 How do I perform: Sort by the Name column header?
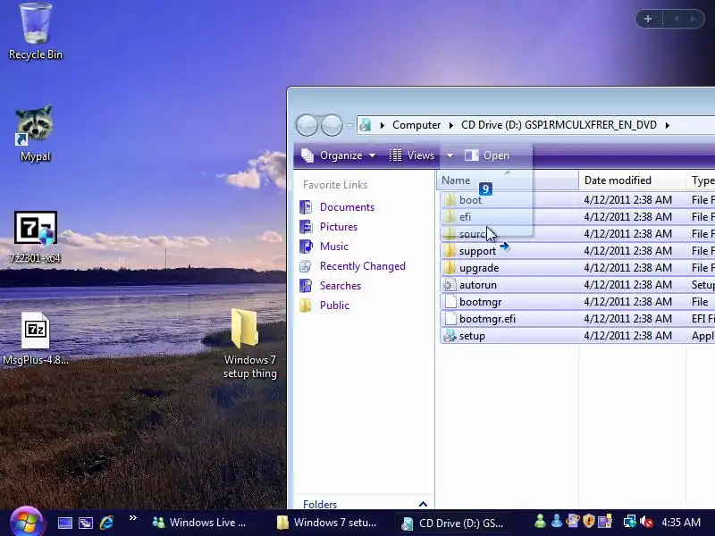pos(508,180)
